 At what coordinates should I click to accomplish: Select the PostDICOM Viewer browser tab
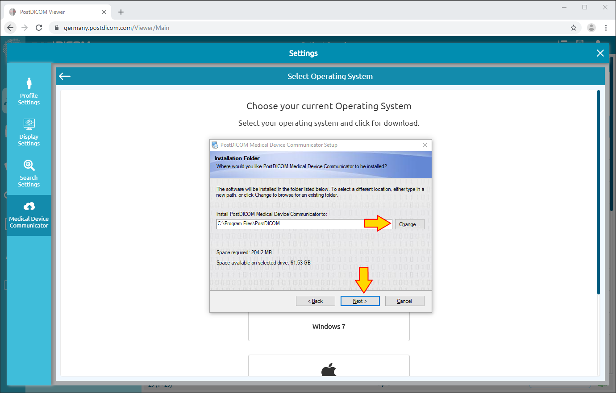click(x=57, y=12)
